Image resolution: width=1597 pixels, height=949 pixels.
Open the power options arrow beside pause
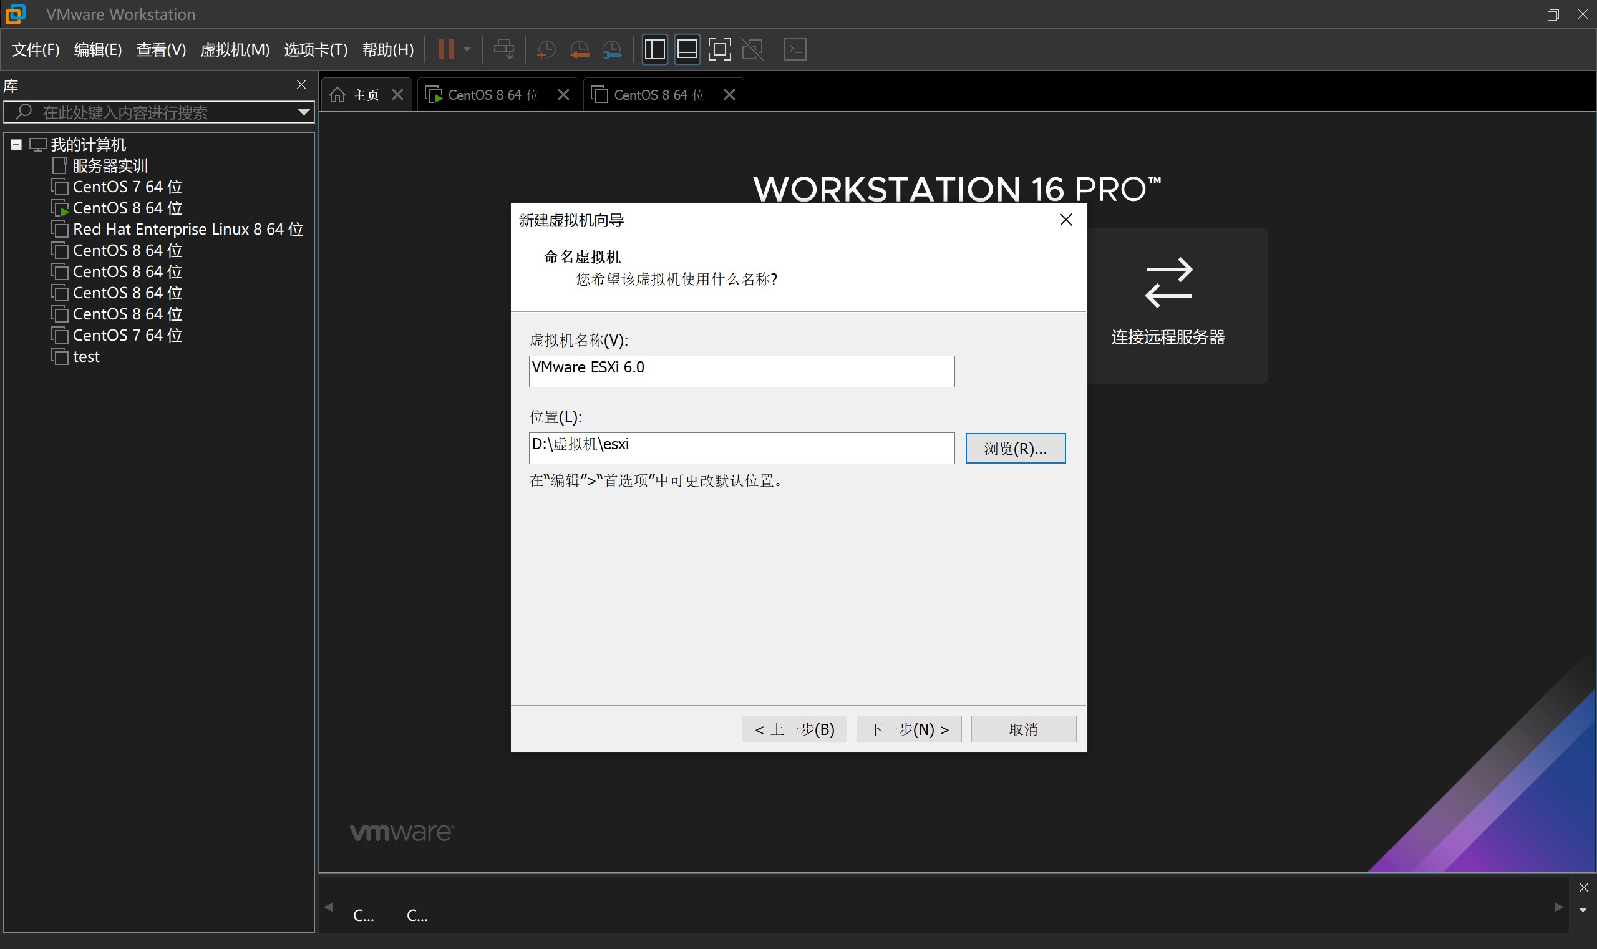[x=467, y=49]
